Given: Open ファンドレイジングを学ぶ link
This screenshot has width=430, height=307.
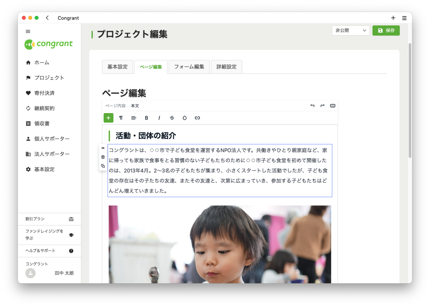Looking at the screenshot, I should point(44,235).
